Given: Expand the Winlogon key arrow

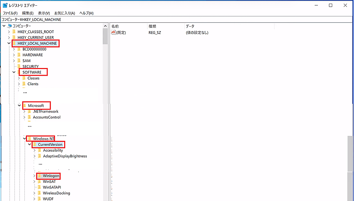Looking at the screenshot, I should click(x=34, y=176).
